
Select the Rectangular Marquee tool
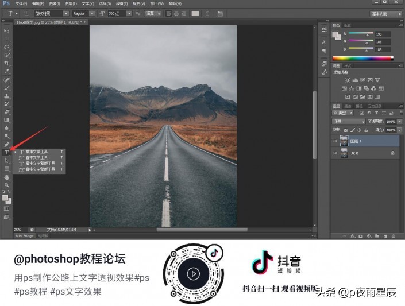(7, 39)
